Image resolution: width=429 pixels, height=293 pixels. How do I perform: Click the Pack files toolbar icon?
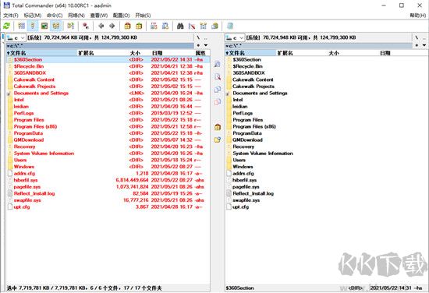click(x=127, y=26)
